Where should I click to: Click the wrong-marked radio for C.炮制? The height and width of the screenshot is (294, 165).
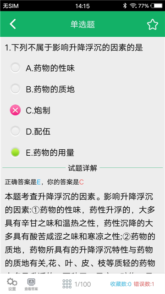point(15,110)
